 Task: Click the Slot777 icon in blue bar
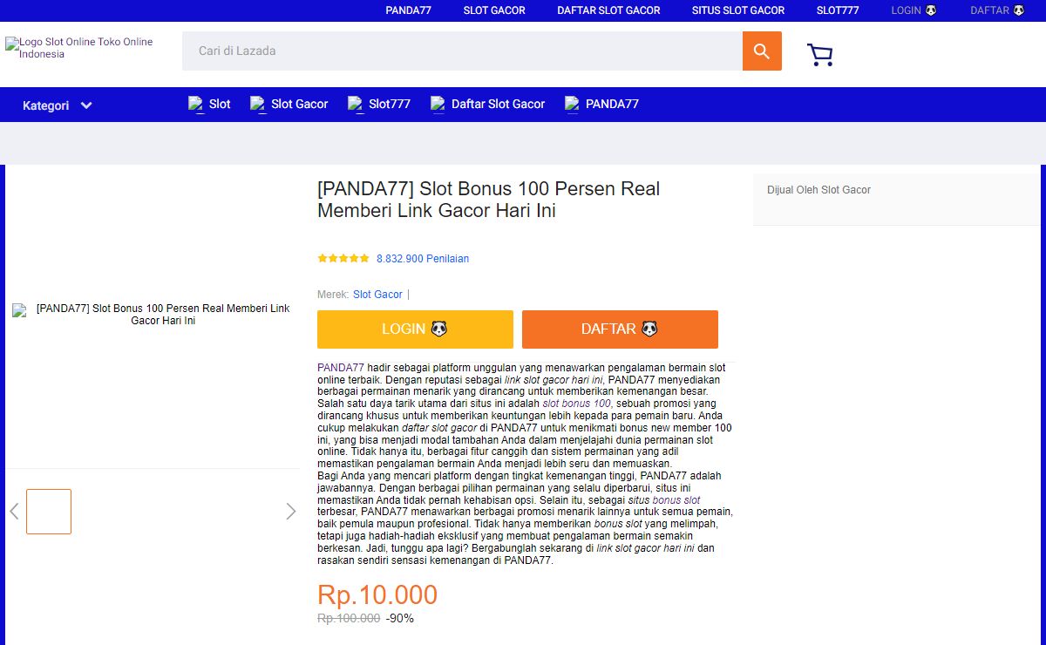coord(356,104)
